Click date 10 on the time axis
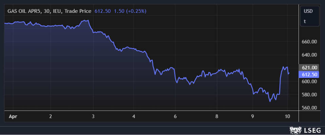 (x=288, y=116)
